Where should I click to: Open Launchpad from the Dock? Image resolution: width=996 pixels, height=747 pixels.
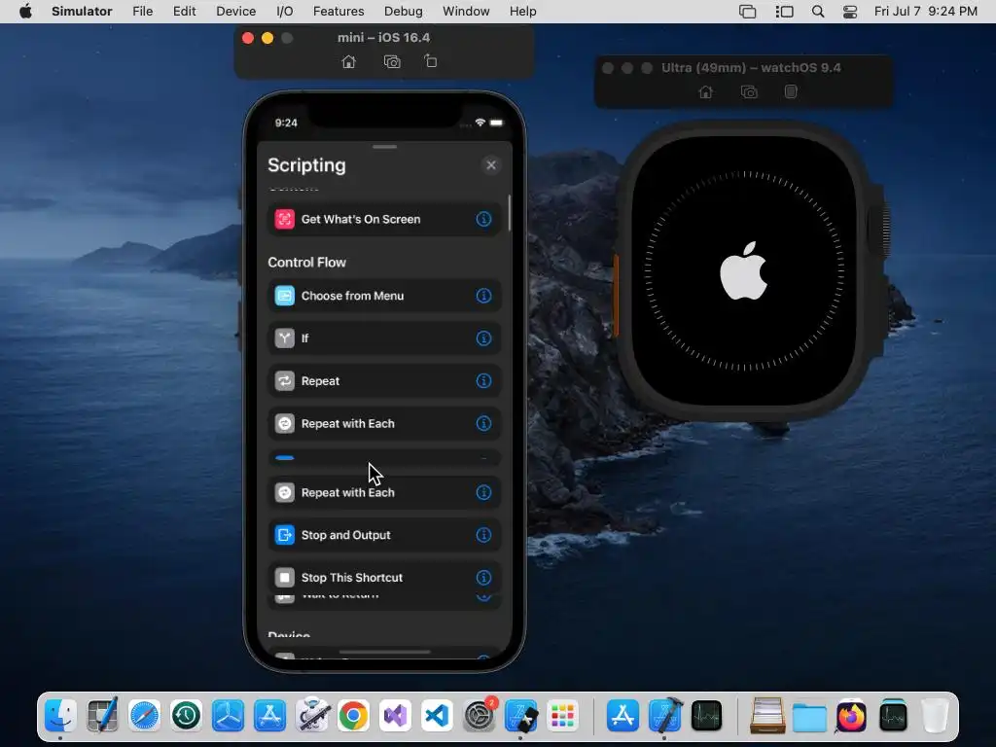pyautogui.click(x=563, y=716)
